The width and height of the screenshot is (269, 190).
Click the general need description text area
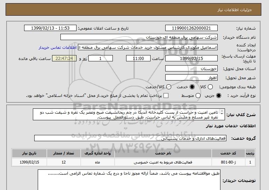[x=129, y=114]
